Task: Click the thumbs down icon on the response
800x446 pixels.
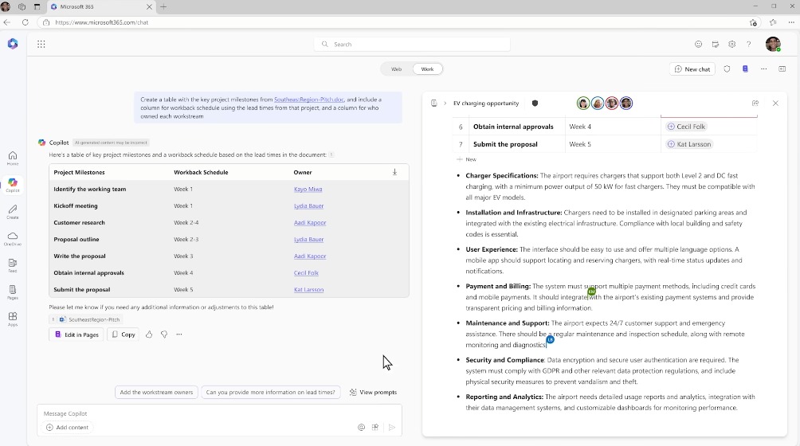Action: tap(164, 334)
